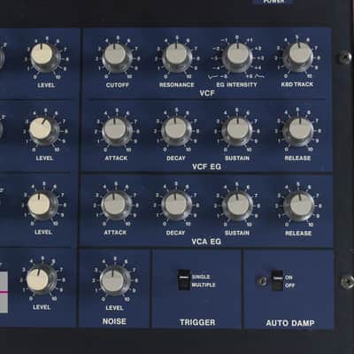Click the KBD TRACK label text
This screenshot has width=354, height=354.
coord(297,84)
